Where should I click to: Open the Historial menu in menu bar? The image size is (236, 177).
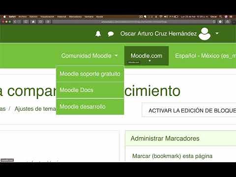(61, 17)
